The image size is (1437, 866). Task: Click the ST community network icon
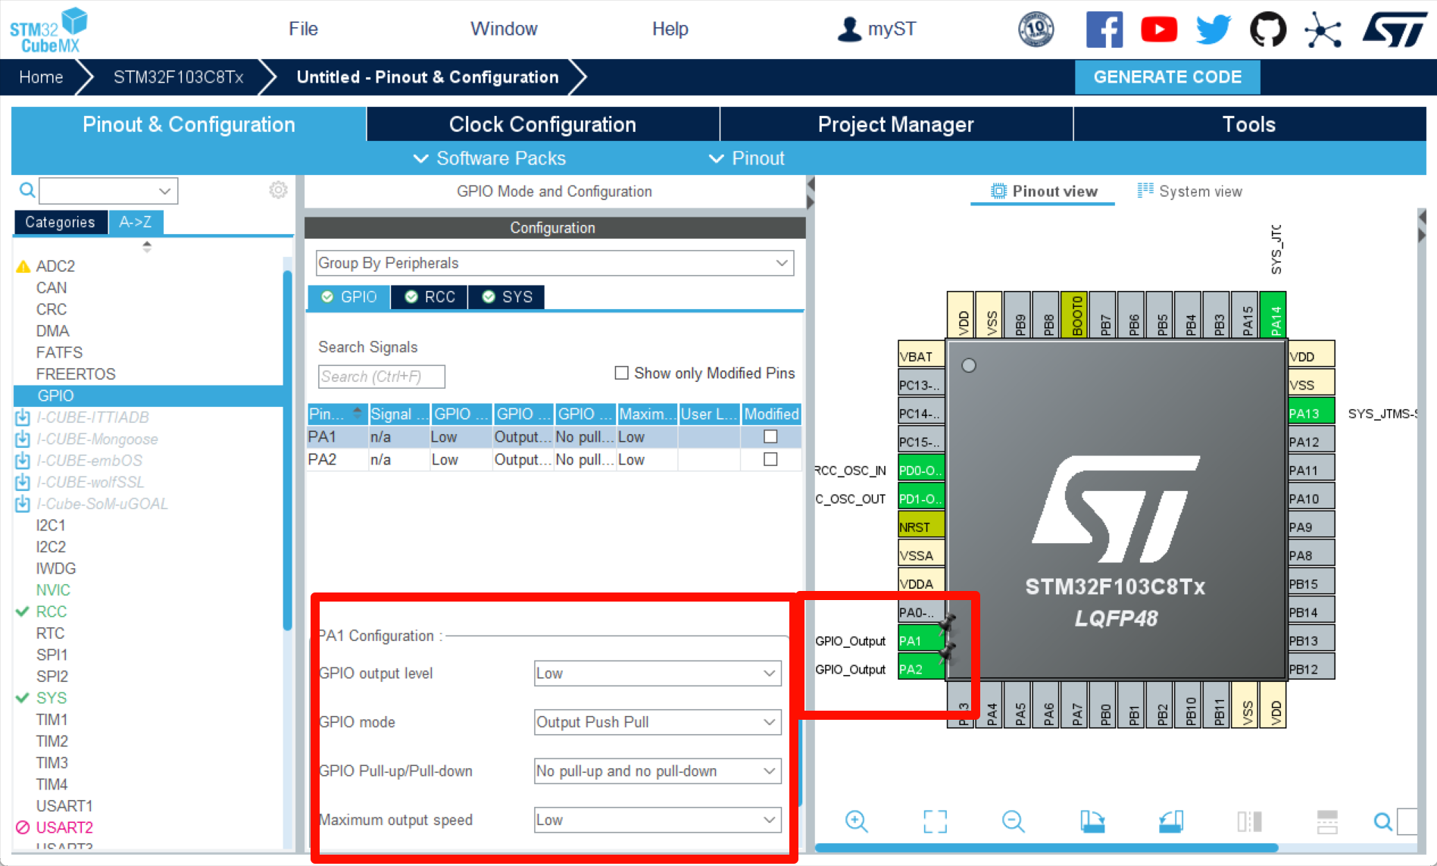click(1323, 30)
